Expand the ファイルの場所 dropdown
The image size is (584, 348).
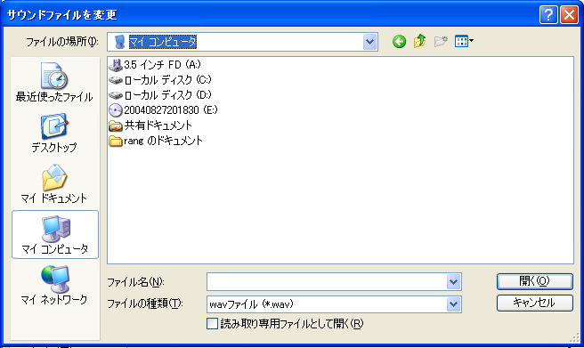pos(369,42)
